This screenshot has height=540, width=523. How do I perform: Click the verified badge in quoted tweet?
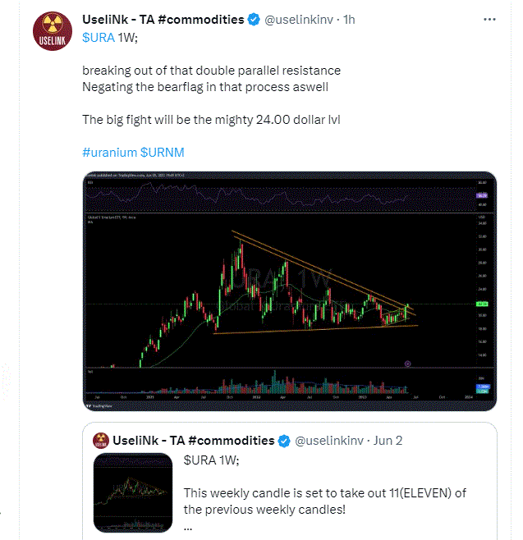coord(284,441)
